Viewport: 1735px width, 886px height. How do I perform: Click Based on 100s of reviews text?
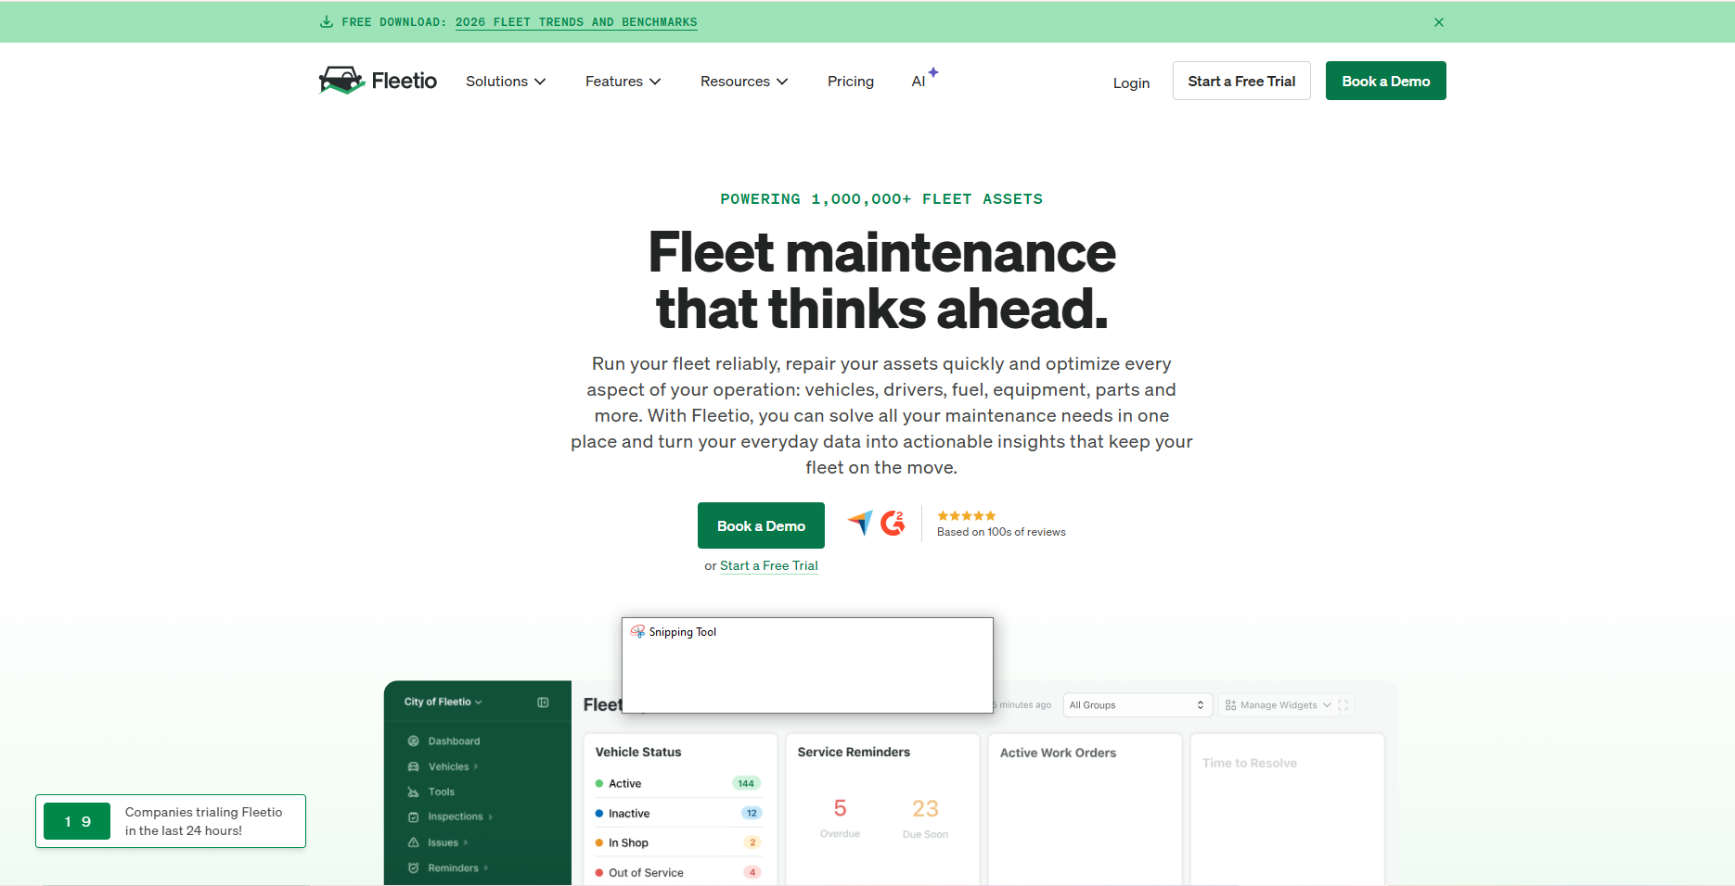click(x=1001, y=532)
